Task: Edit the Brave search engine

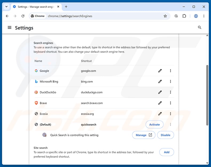Action: tap(160, 103)
